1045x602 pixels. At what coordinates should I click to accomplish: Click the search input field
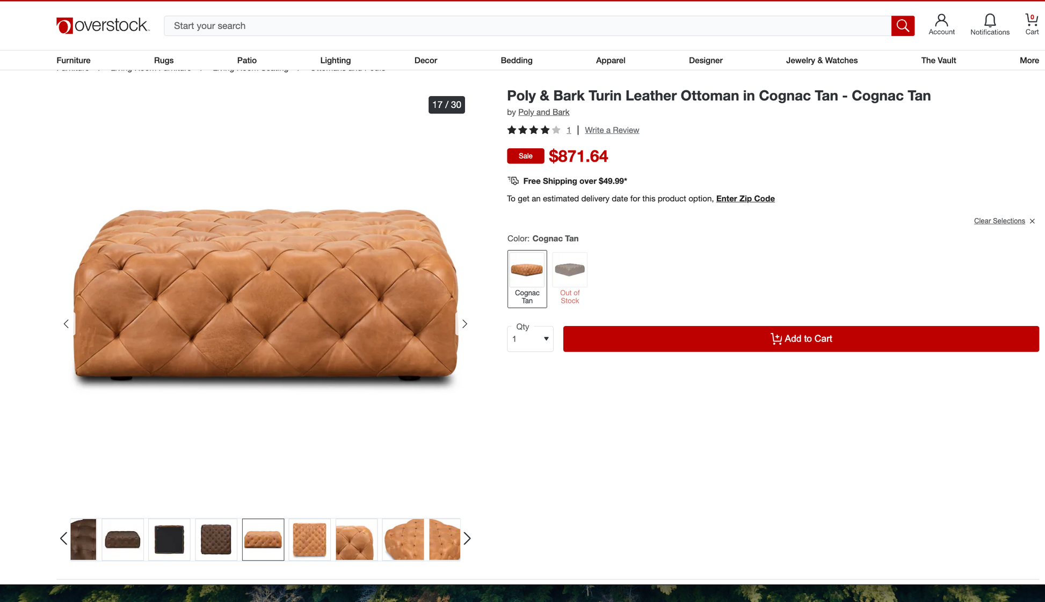click(526, 26)
